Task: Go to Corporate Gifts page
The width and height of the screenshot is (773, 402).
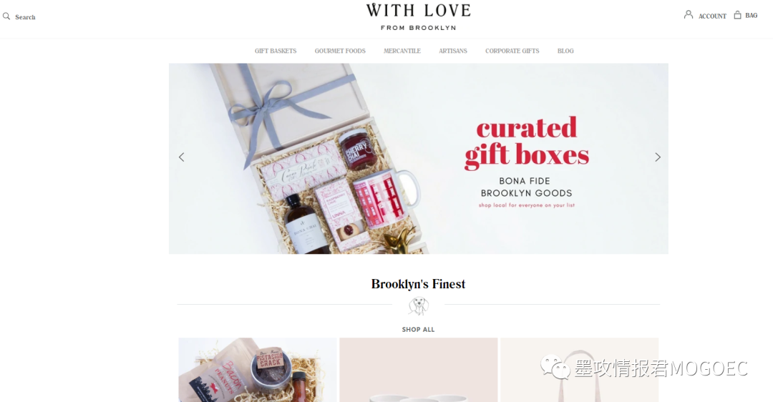Action: [x=512, y=51]
